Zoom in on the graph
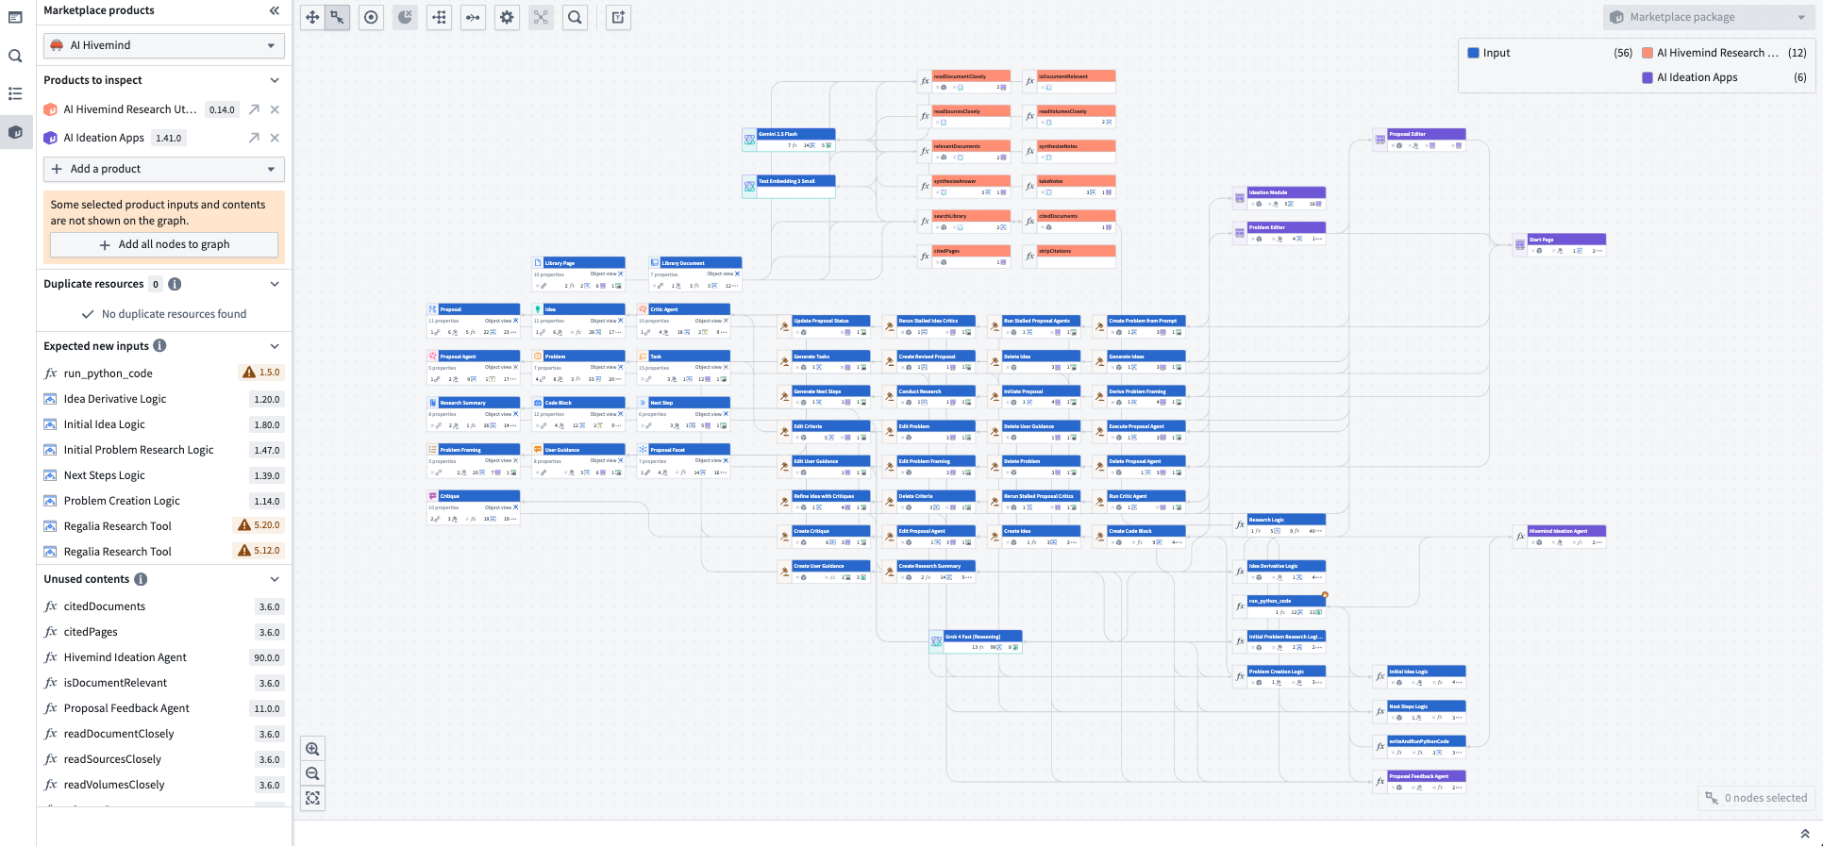This screenshot has width=1823, height=846. click(312, 749)
